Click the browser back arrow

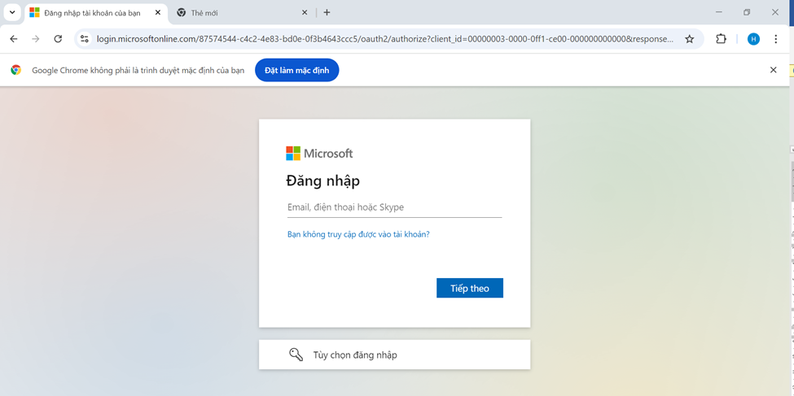coord(13,39)
